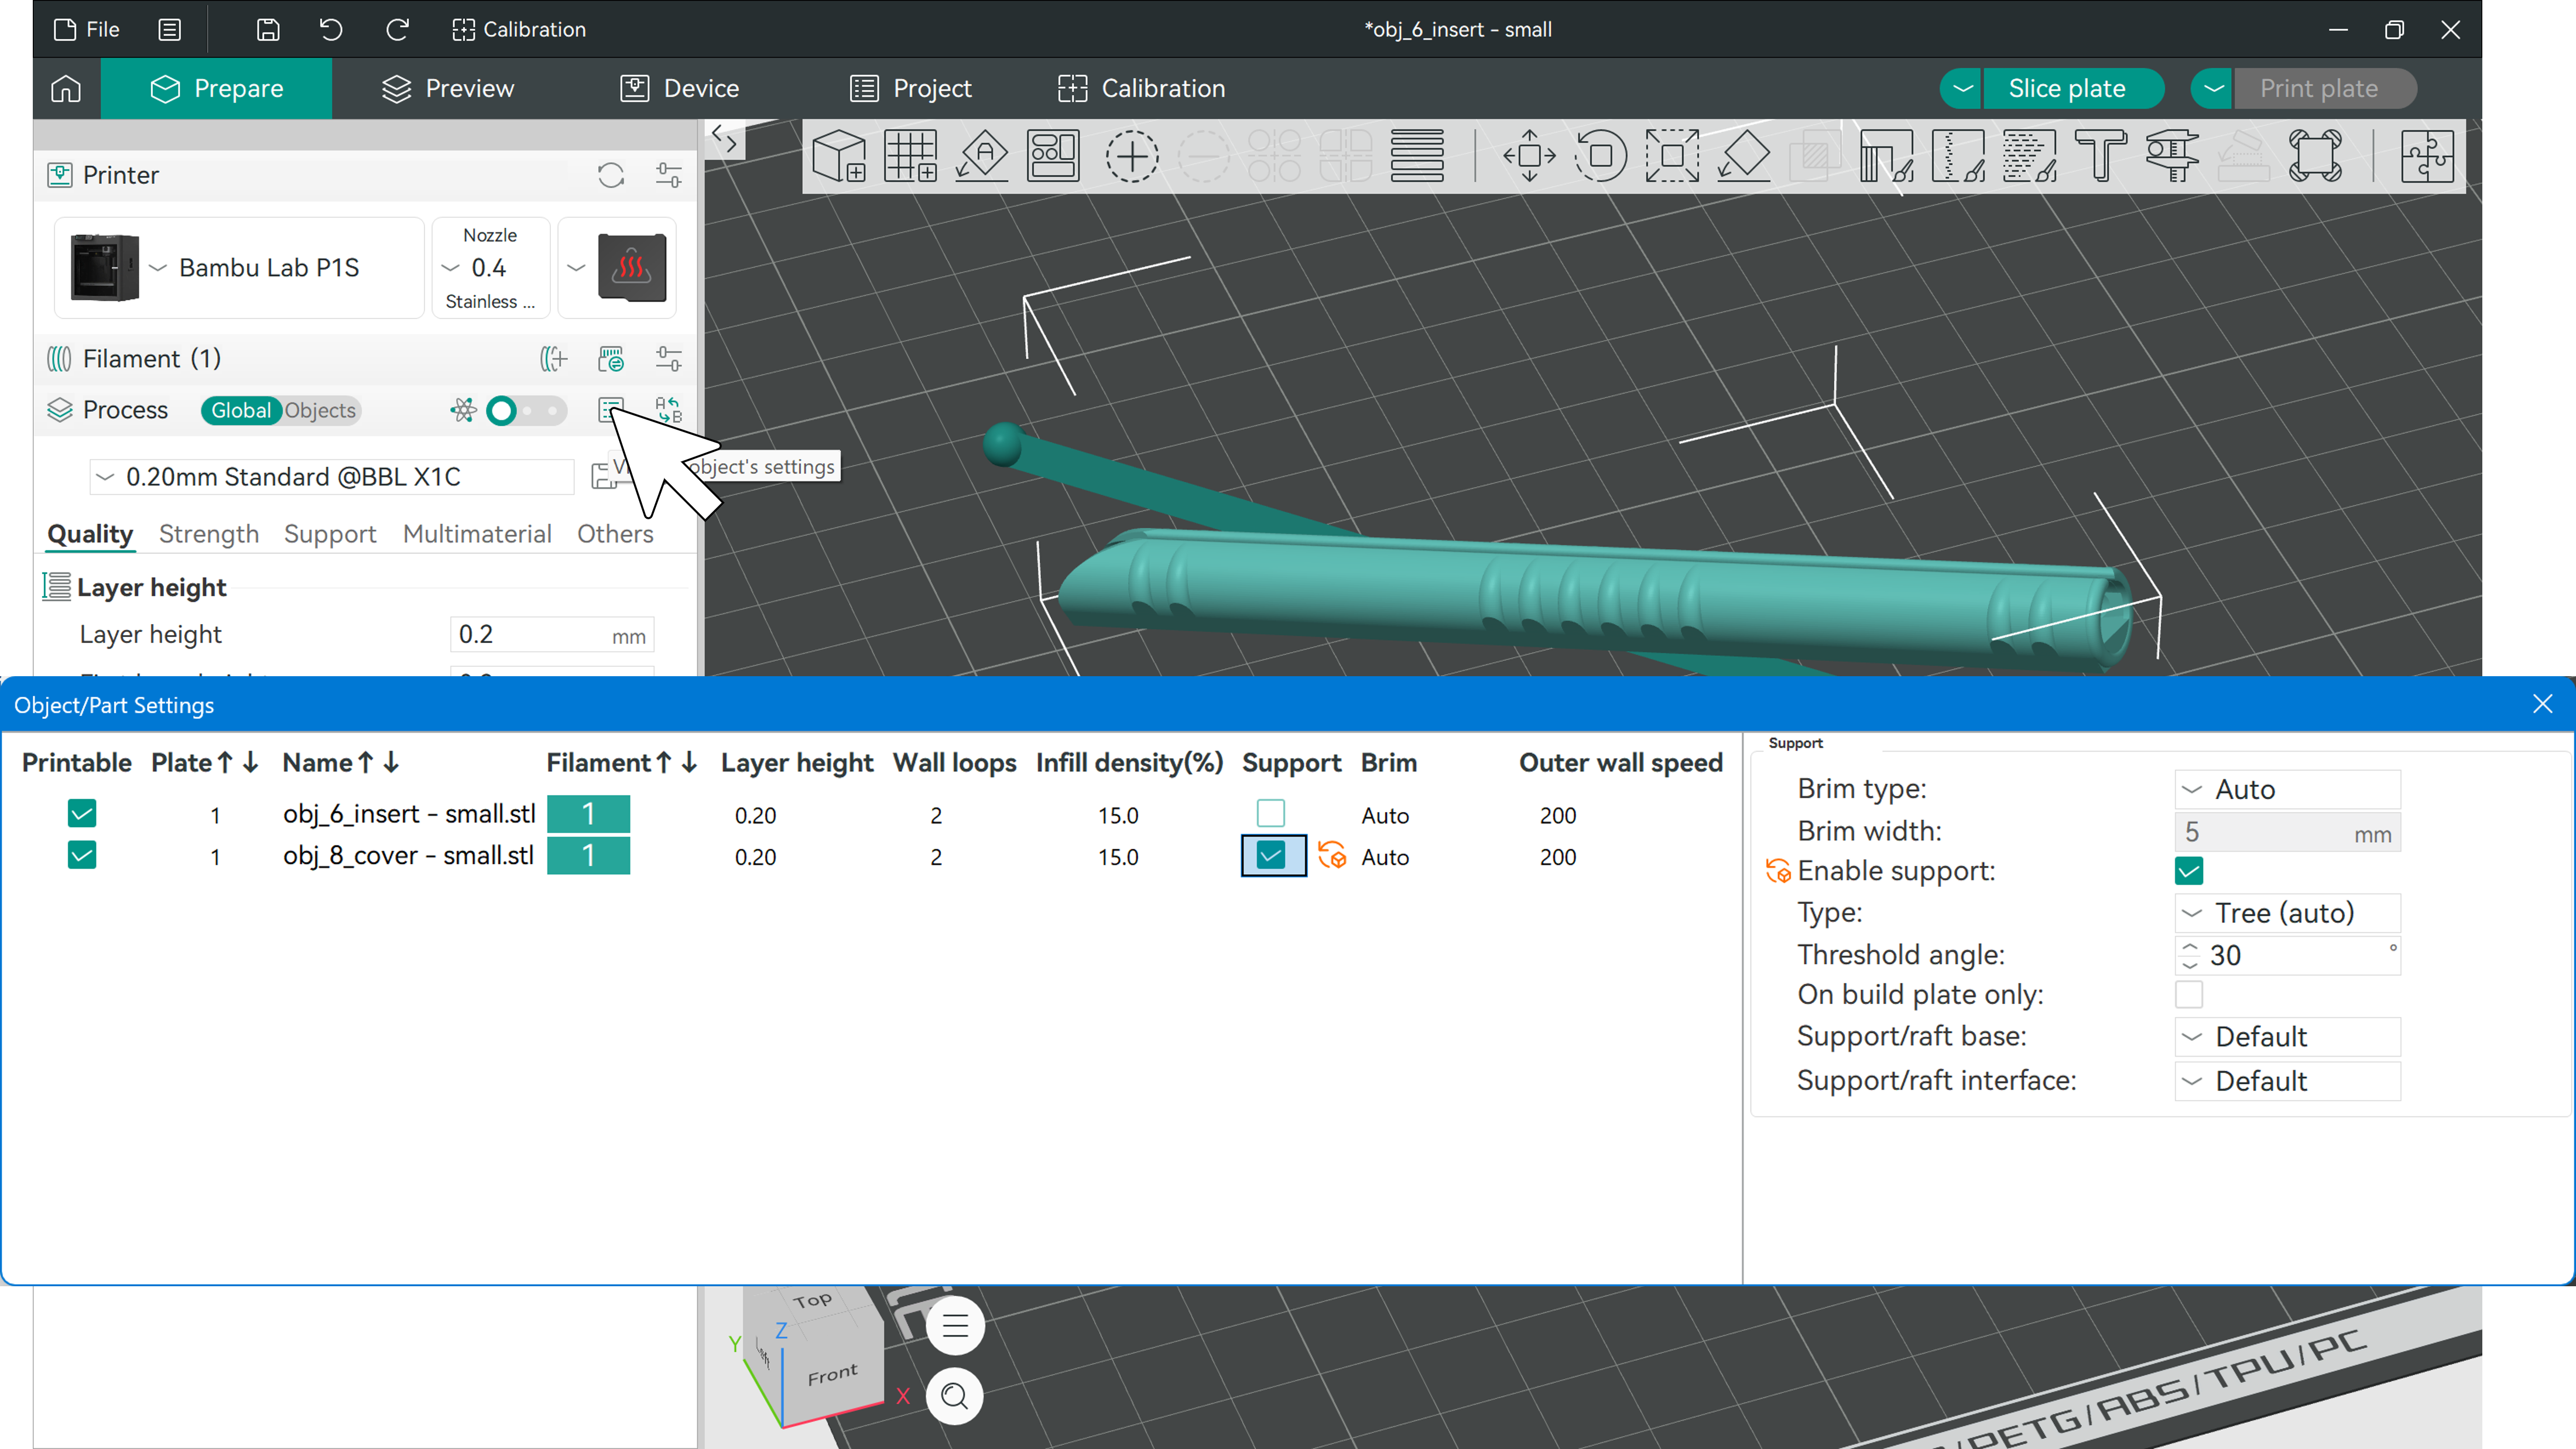The height and width of the screenshot is (1449, 2576).
Task: Select the Text shape tool
Action: tap(2101, 156)
